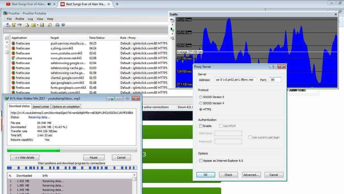This screenshot has height=194, width=344.
Task: Toggle the Use NTLM checkbox
Action: click(221, 126)
